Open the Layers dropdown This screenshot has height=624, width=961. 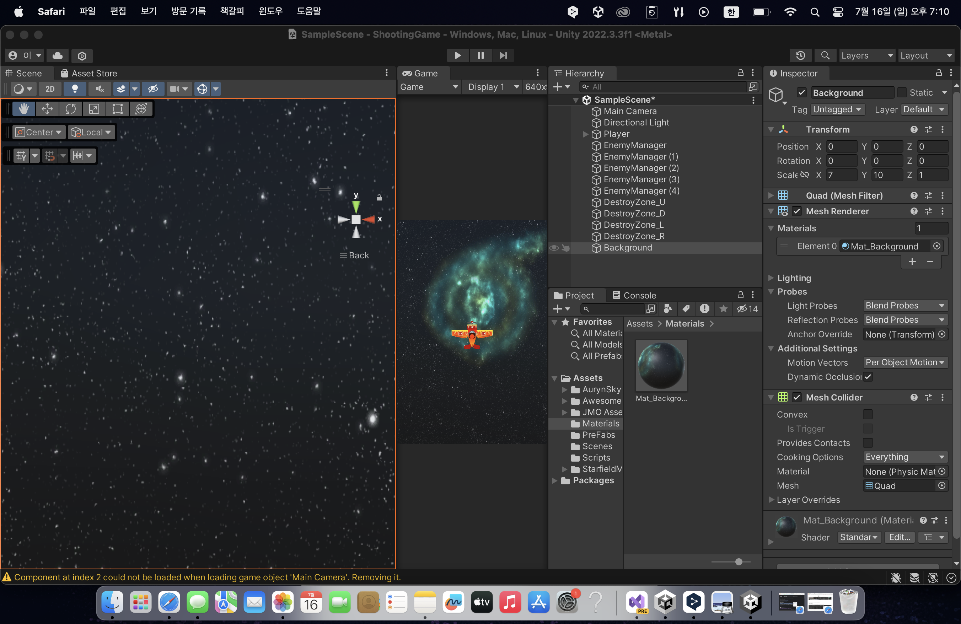tap(866, 55)
